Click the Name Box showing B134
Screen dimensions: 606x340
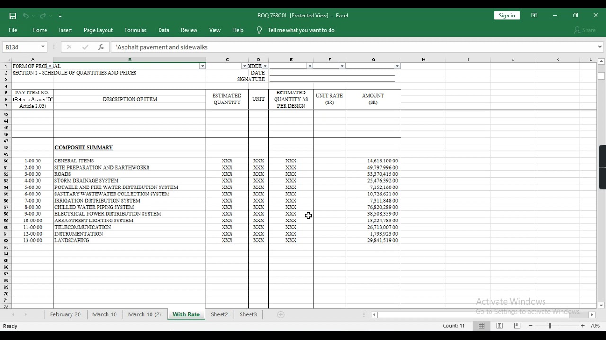(21, 47)
